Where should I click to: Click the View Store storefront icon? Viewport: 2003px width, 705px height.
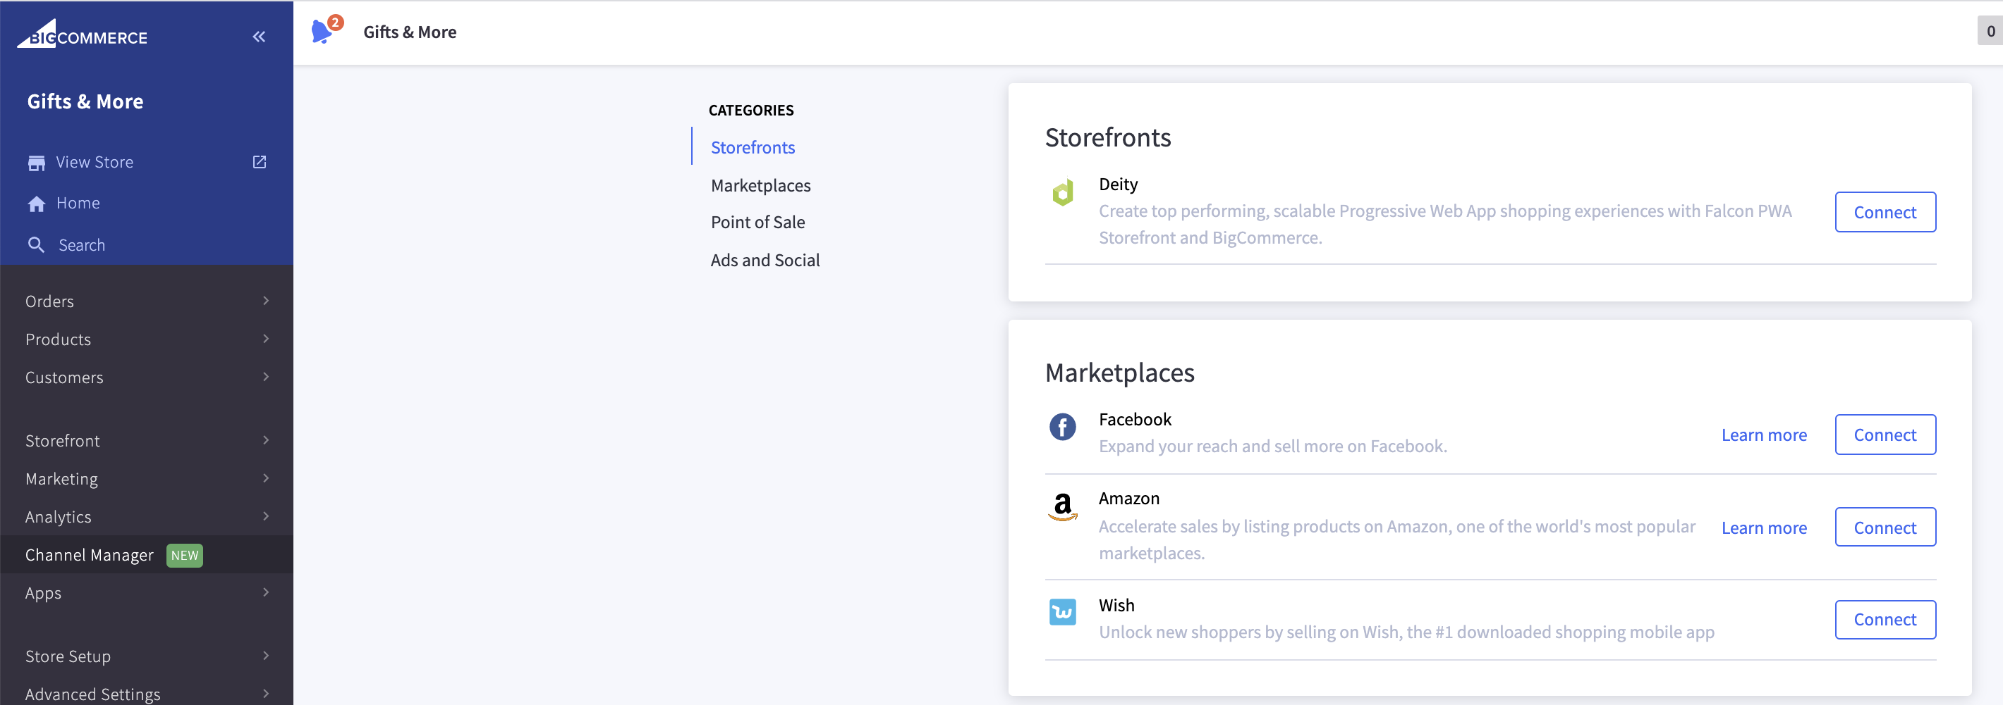(37, 162)
